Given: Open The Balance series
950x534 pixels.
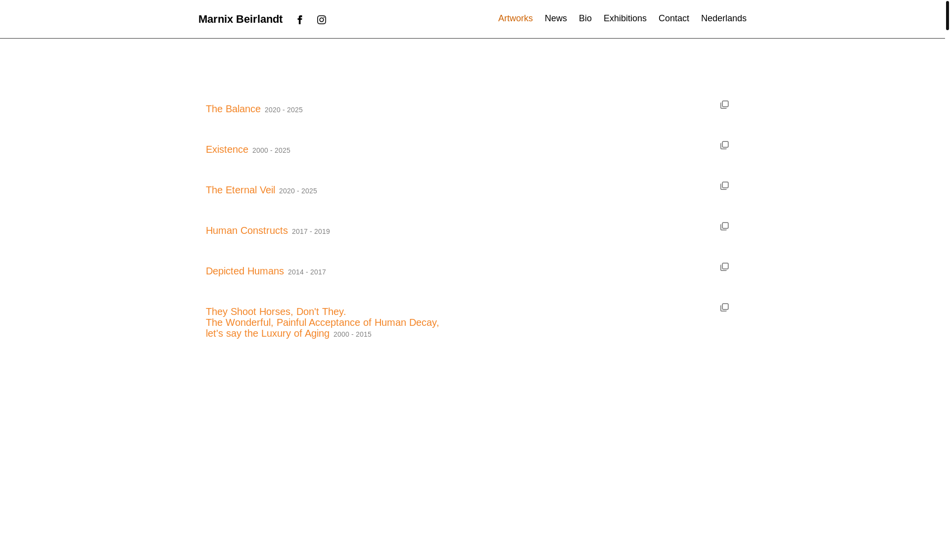Looking at the screenshot, I should pos(233,109).
